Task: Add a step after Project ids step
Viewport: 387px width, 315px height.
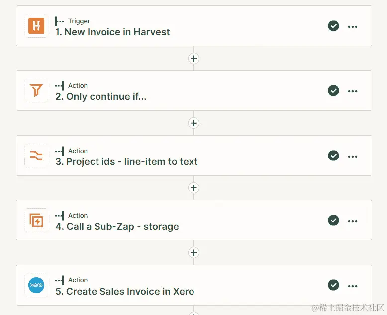Action: 193,188
